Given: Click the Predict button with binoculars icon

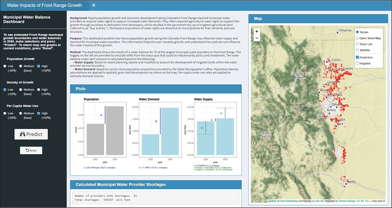Looking at the screenshot, I should [x=31, y=134].
